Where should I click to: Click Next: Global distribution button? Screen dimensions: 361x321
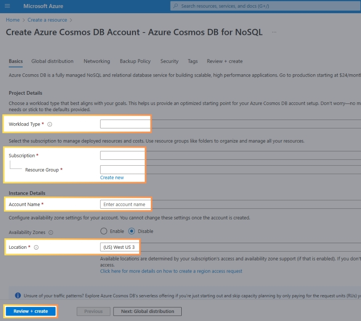148,311
